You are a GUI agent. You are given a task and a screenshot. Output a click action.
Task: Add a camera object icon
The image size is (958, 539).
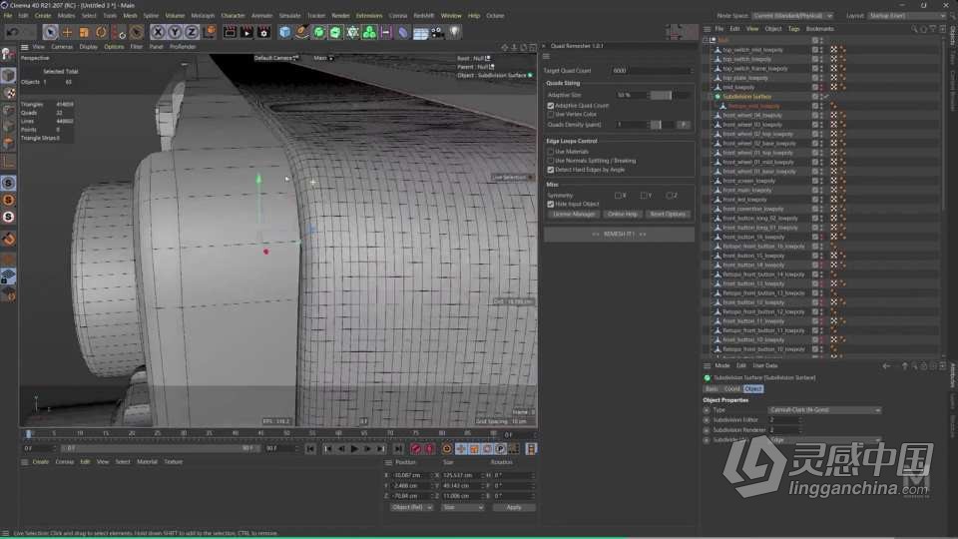(x=437, y=32)
